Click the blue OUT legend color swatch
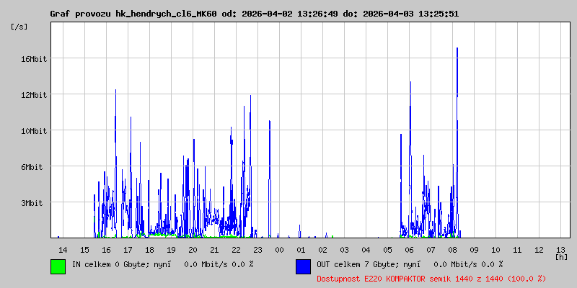Image resolution: width=577 pixels, height=288 pixels. pos(303,266)
